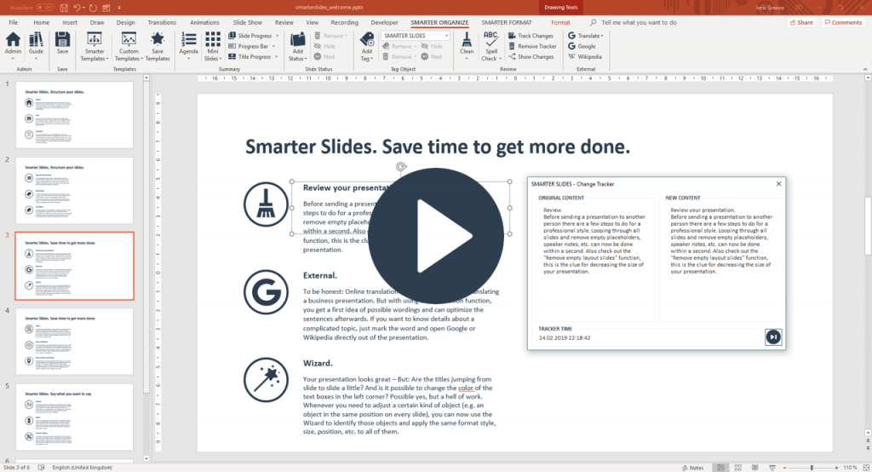Click the zoom in plus button

pos(836,468)
